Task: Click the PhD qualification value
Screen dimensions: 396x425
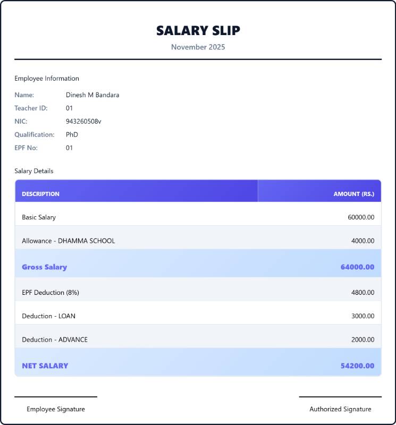Action: (72, 135)
